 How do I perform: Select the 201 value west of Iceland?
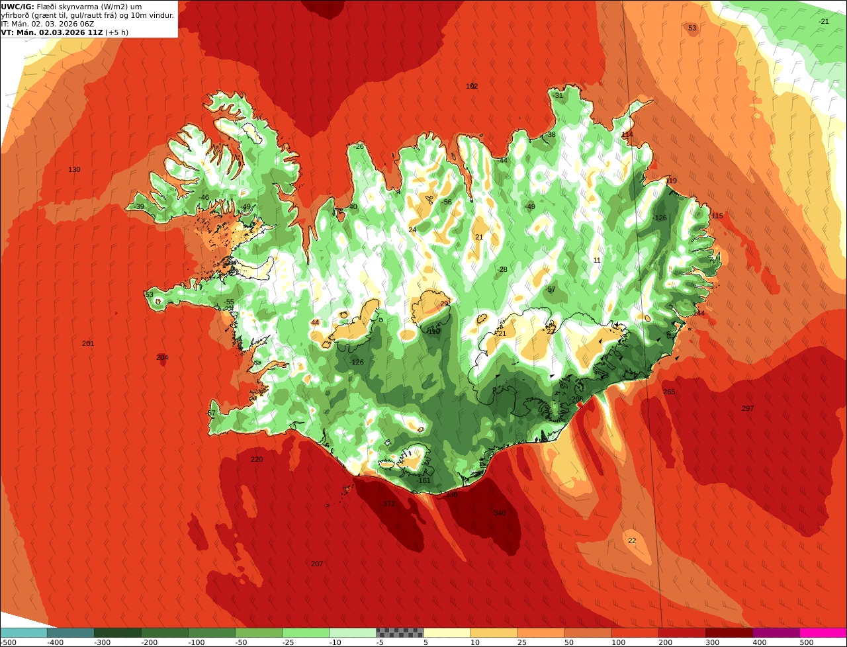(88, 344)
